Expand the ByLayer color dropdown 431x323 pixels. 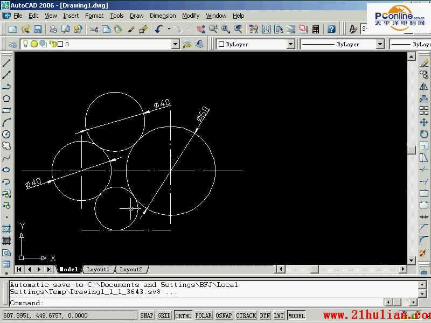click(290, 44)
